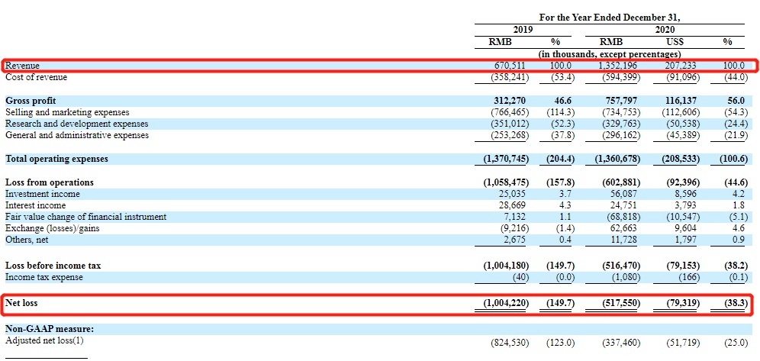This screenshot has width=760, height=361.
Task: Click the Income tax expense label
Action: [44, 277]
